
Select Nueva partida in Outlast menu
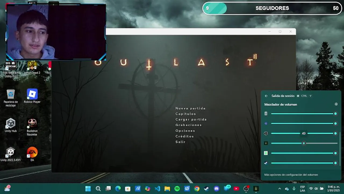(190, 108)
